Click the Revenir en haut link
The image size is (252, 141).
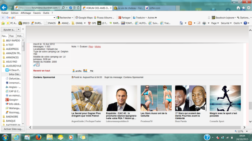42,70
